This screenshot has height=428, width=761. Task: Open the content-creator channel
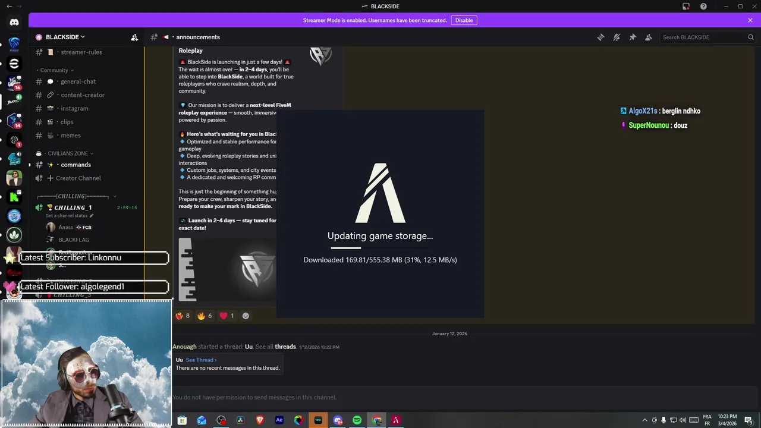coord(83,95)
